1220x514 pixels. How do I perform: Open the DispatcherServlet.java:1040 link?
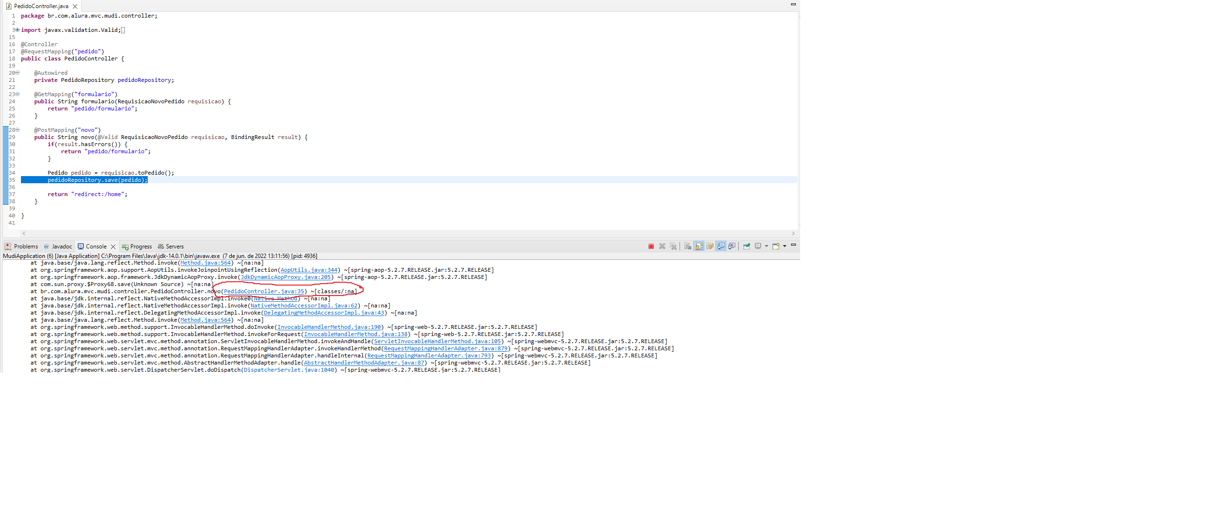[x=289, y=370]
